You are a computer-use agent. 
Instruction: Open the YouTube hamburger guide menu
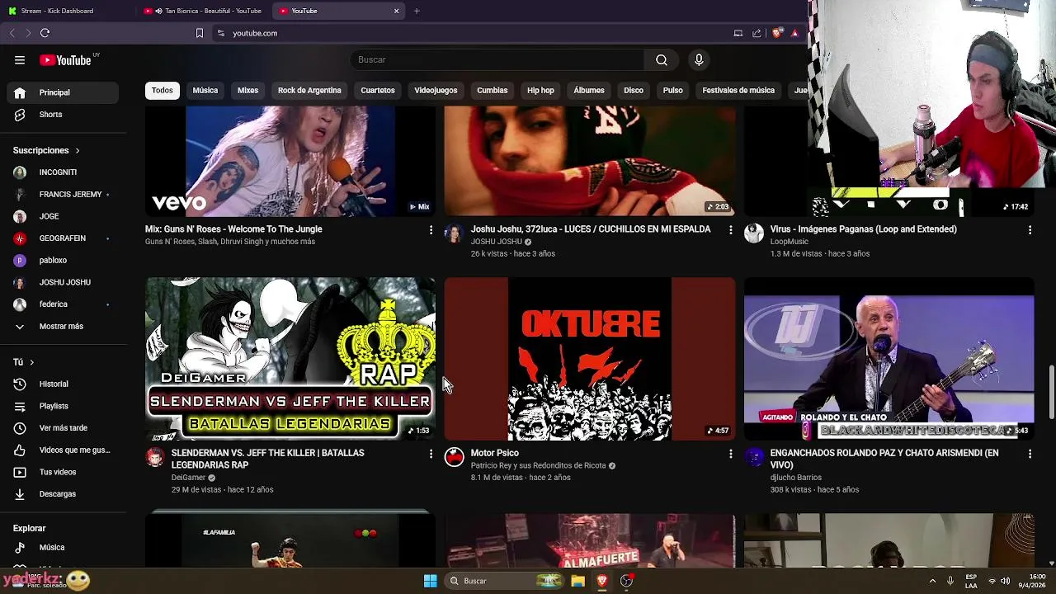point(20,59)
